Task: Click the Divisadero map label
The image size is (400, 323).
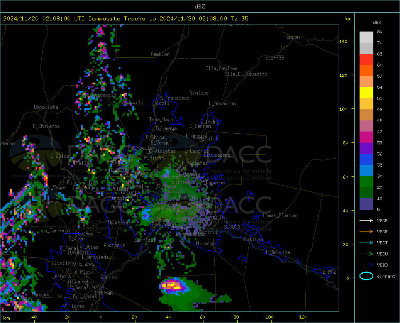Action: coord(217,155)
